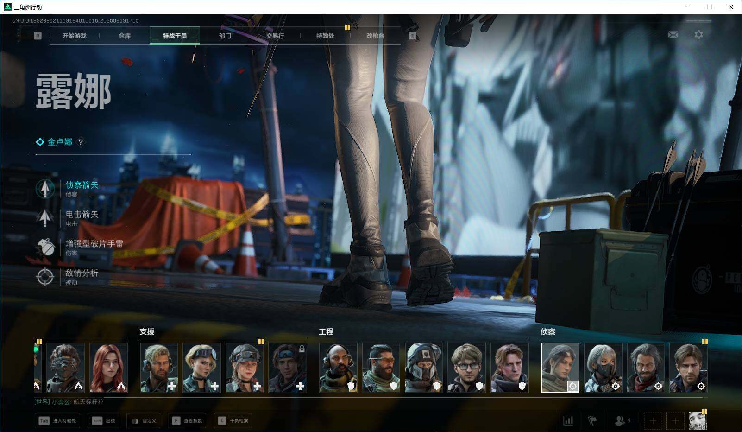Click the 侦察箭矢 skill name

(82, 185)
